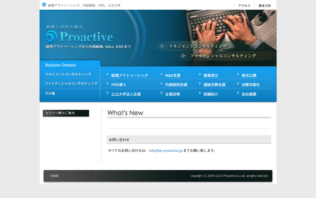Select マネジメントコンサルティング category in blue menu

(68, 74)
